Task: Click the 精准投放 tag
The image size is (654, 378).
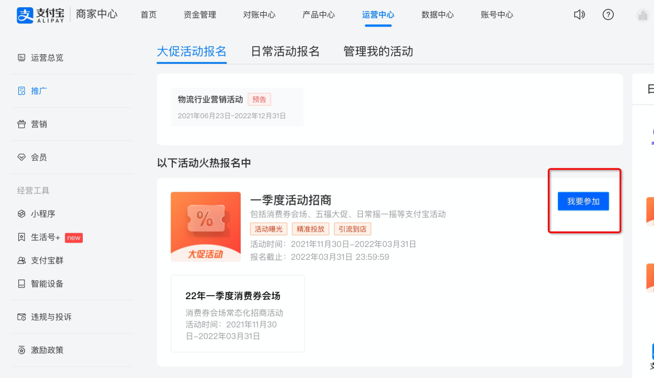Action: pos(310,229)
